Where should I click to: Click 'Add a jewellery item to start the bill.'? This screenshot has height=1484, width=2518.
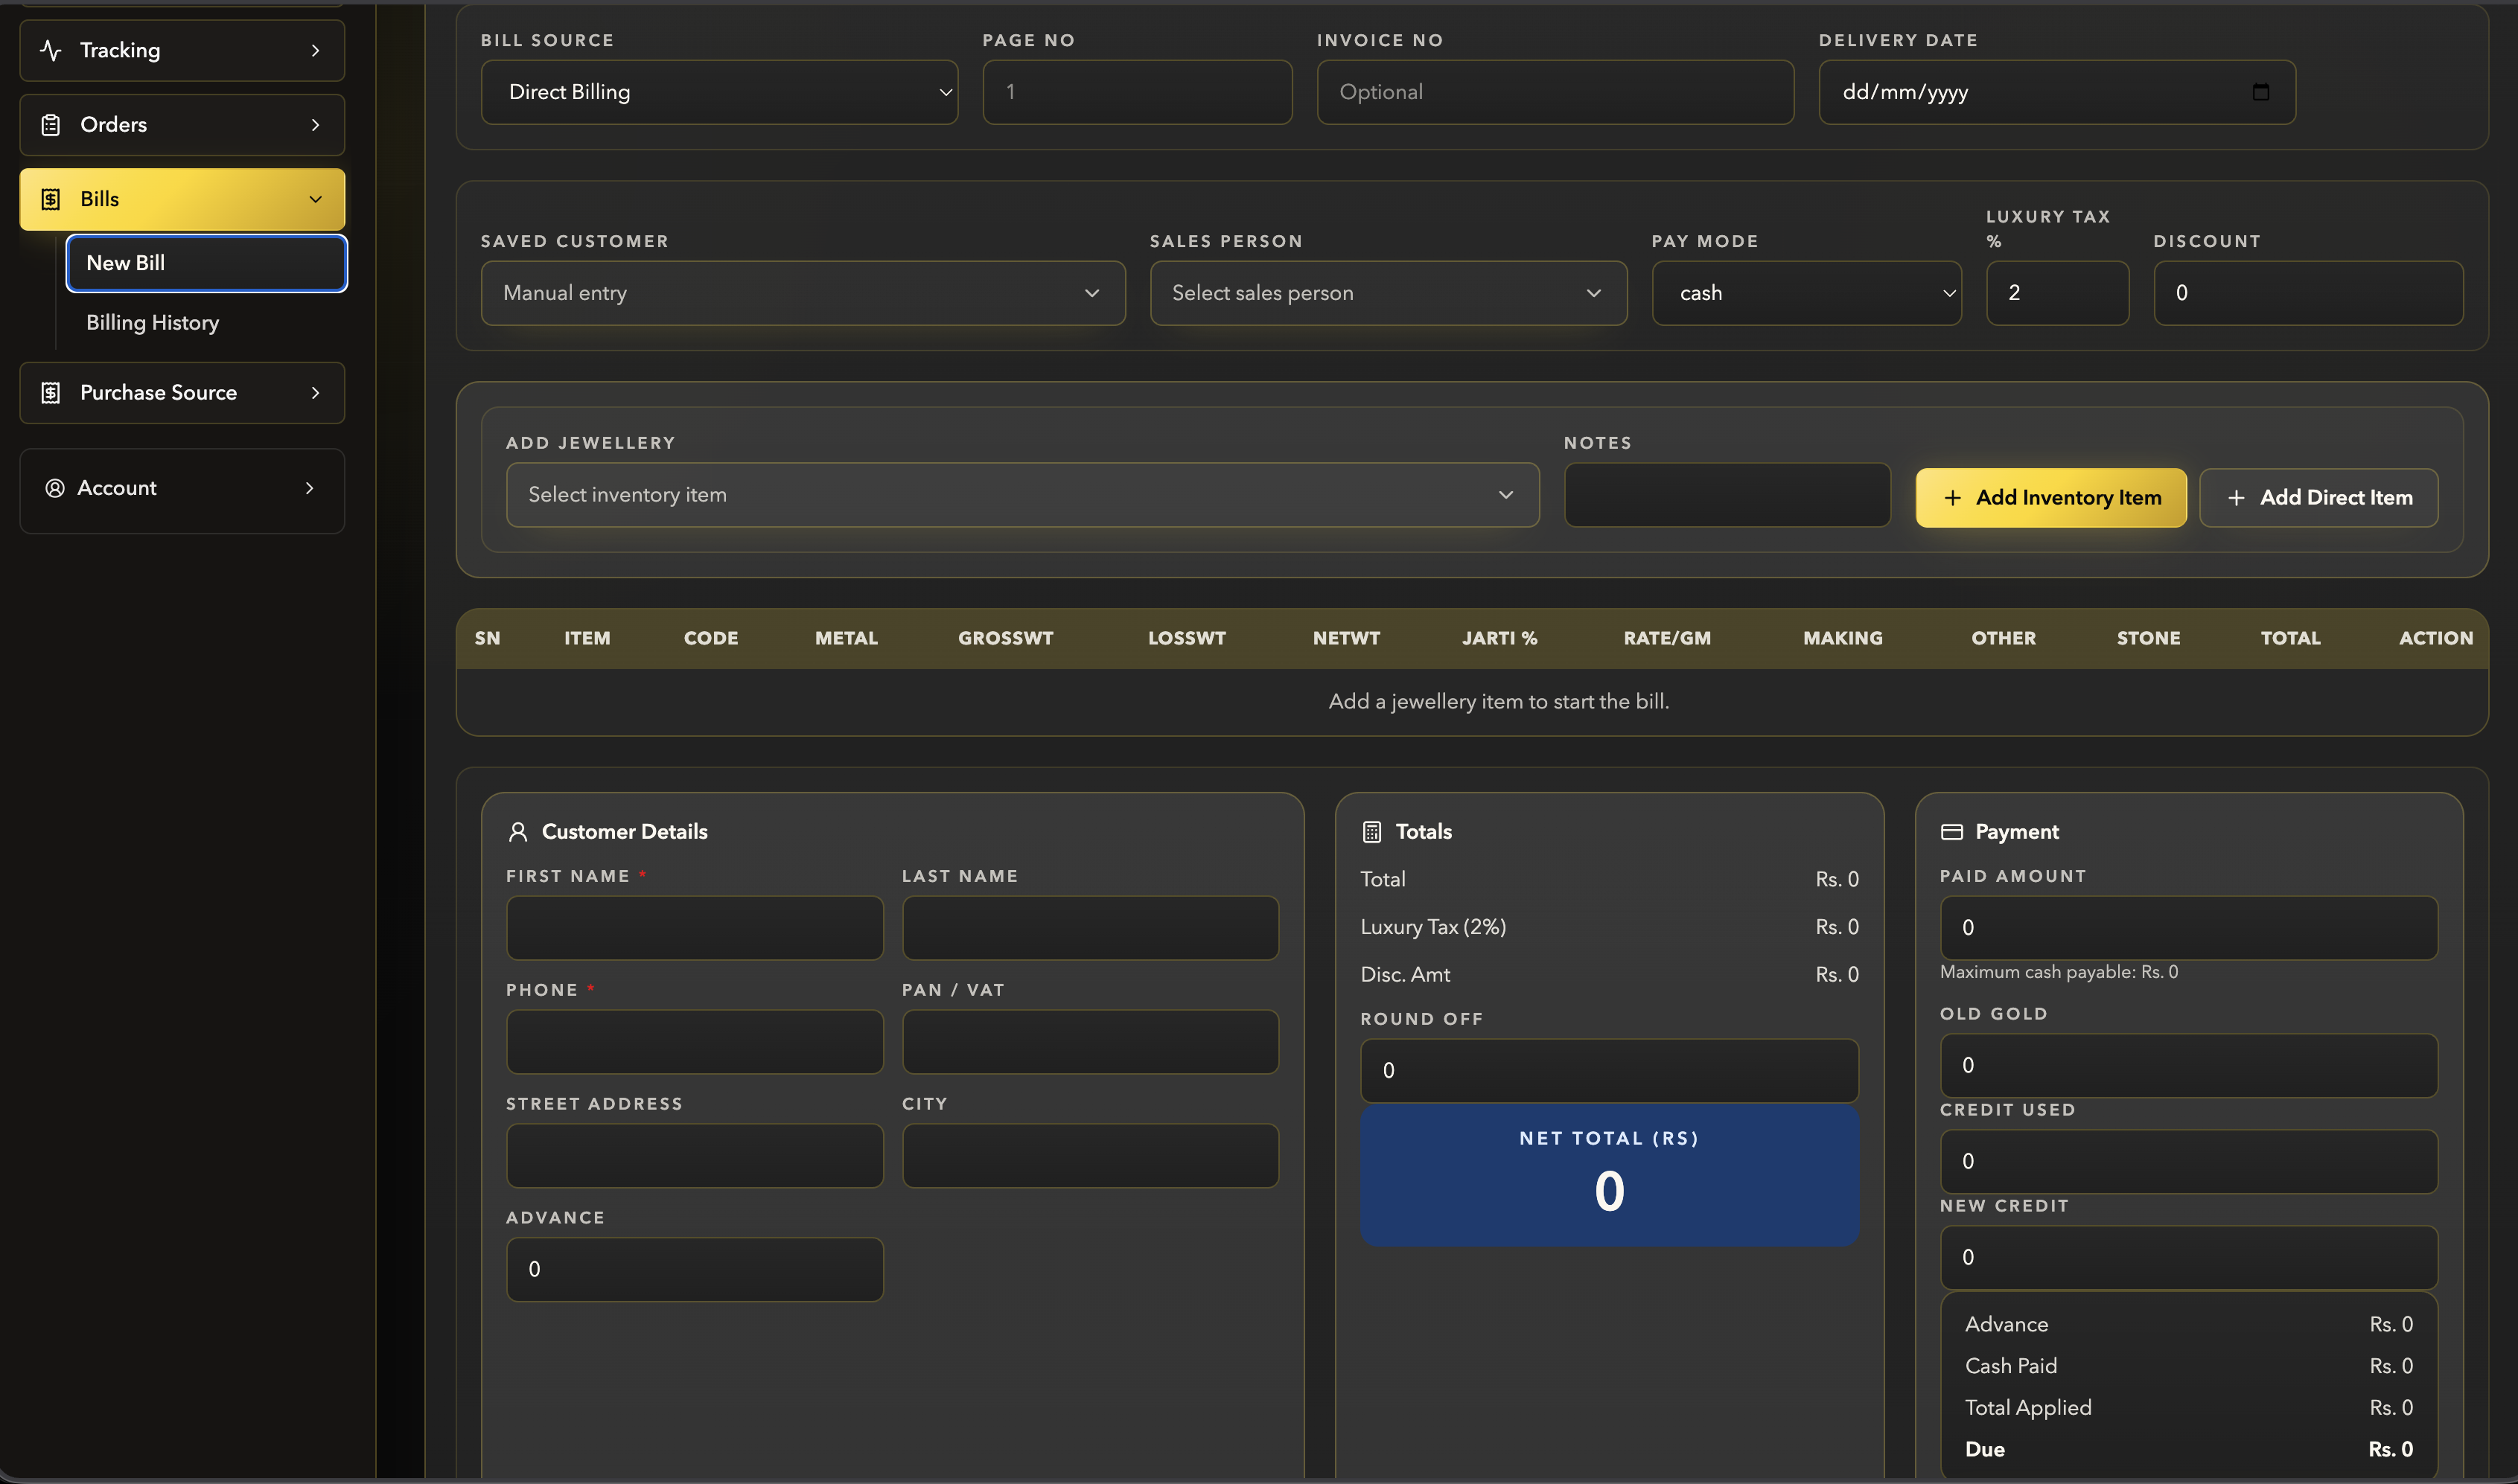(1499, 702)
